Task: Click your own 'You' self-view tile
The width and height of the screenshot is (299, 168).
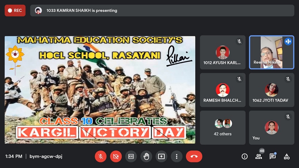Action: coord(271,128)
